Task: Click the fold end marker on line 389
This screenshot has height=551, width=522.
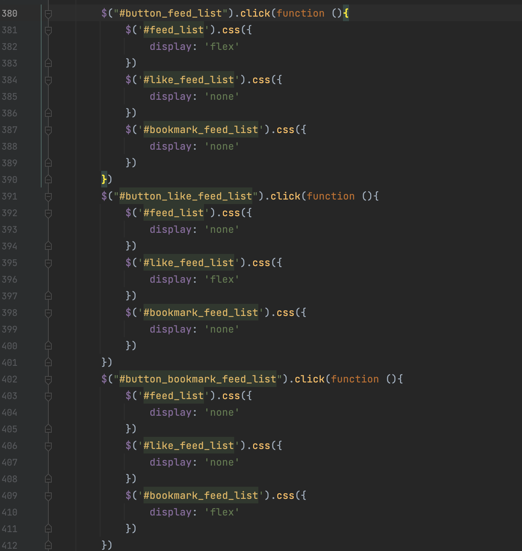Action: (x=48, y=163)
